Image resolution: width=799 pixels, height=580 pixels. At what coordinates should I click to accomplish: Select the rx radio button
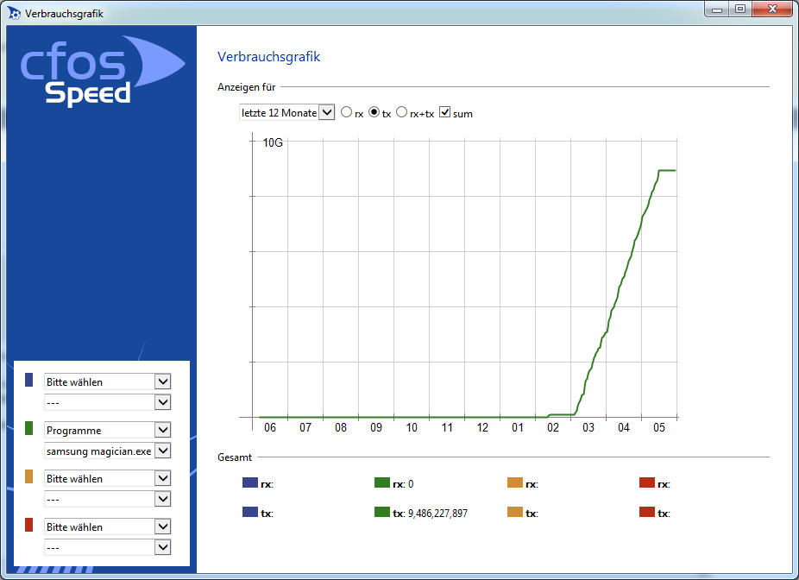pyautogui.click(x=347, y=112)
